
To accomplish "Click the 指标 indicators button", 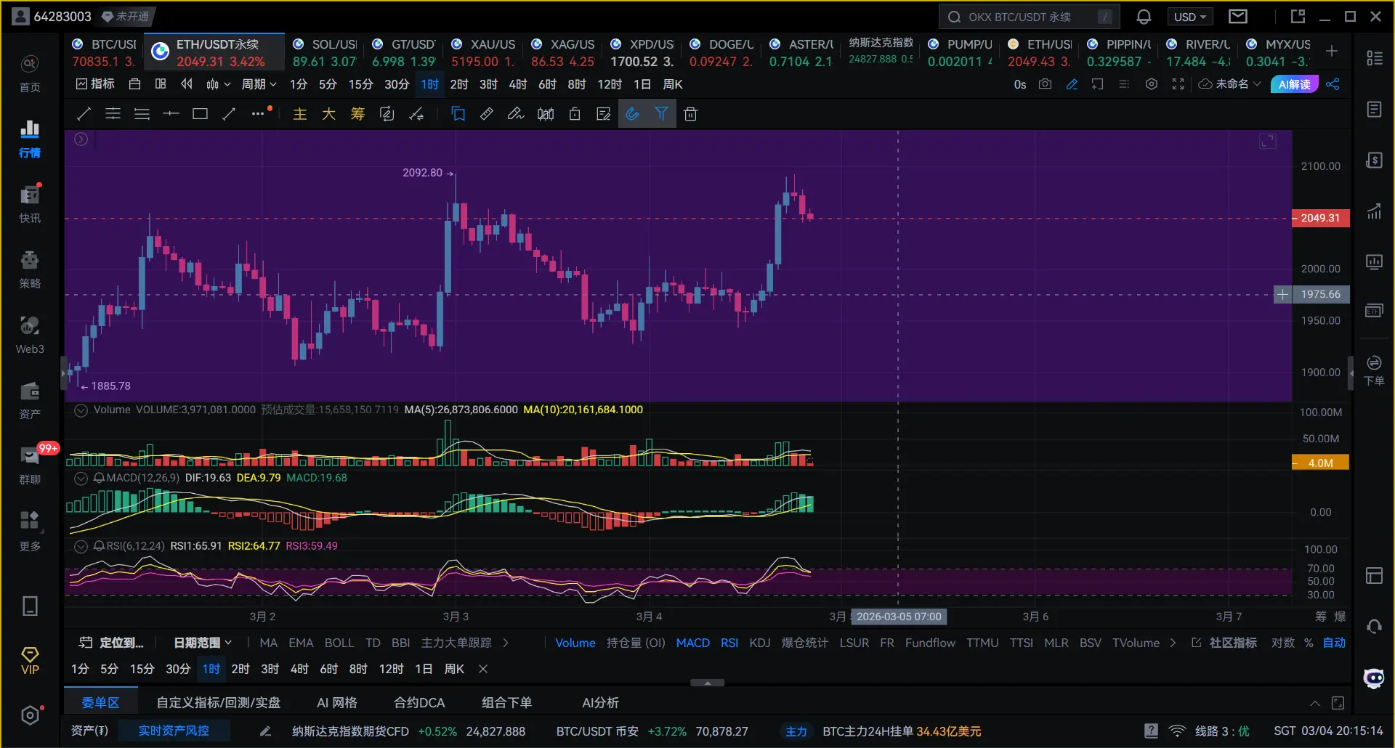I will [x=96, y=84].
